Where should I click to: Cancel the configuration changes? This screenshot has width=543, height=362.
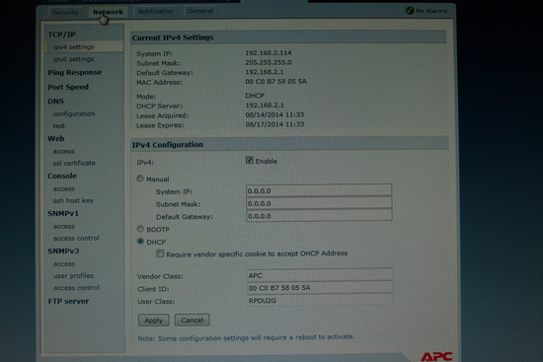click(193, 321)
